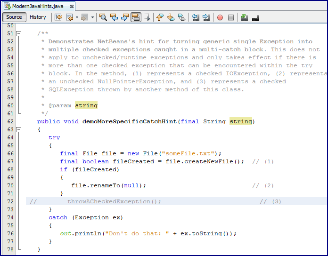Click the "Don't do that: " string literal
Screen dimensions: 328x256
pos(137,233)
